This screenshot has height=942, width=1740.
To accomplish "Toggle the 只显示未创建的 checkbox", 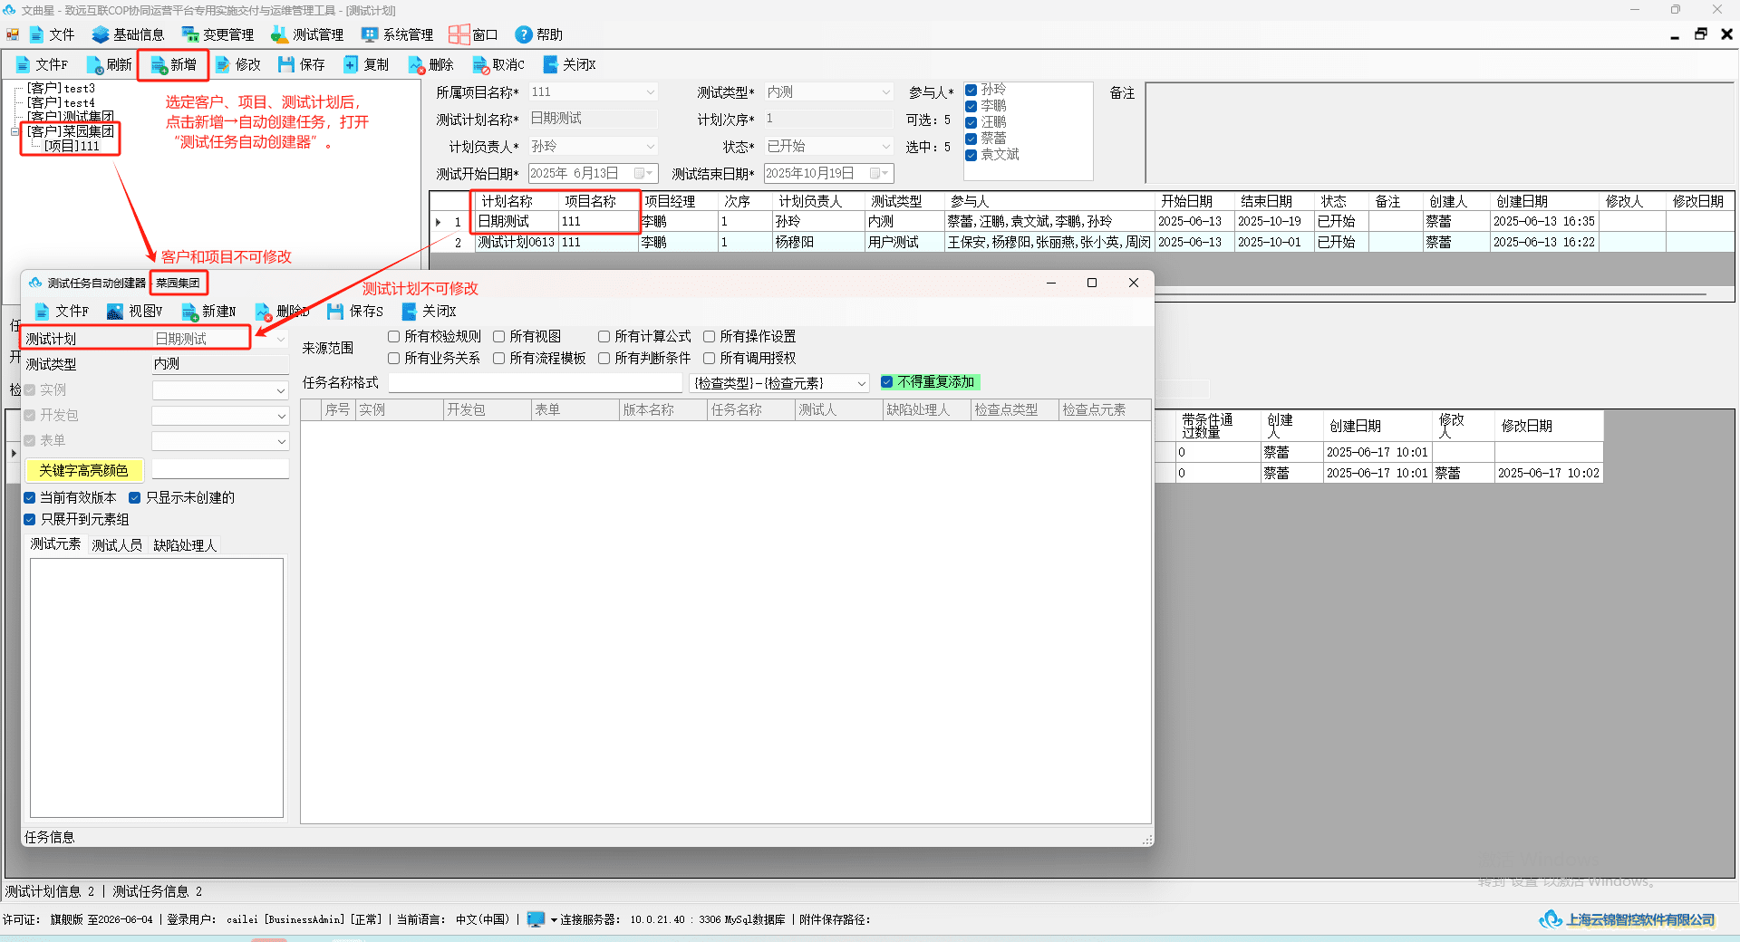I will tap(135, 498).
